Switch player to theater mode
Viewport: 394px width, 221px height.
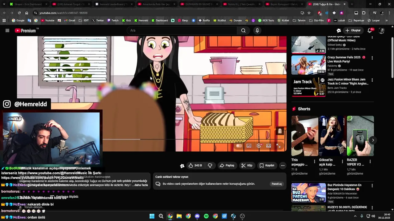click(269, 146)
